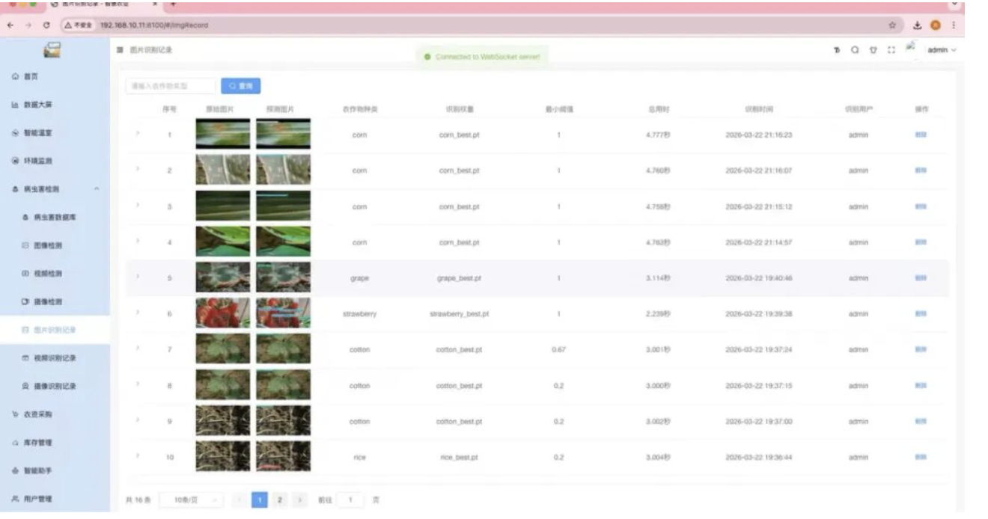The height and width of the screenshot is (519, 988).
Task: Go to pagination page 2
Action: click(x=279, y=499)
